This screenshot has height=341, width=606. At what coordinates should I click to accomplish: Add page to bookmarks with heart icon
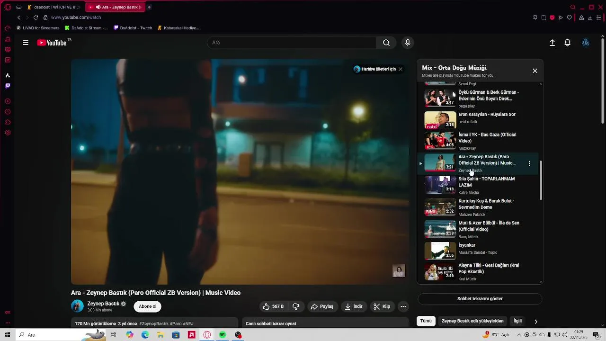coord(569,18)
